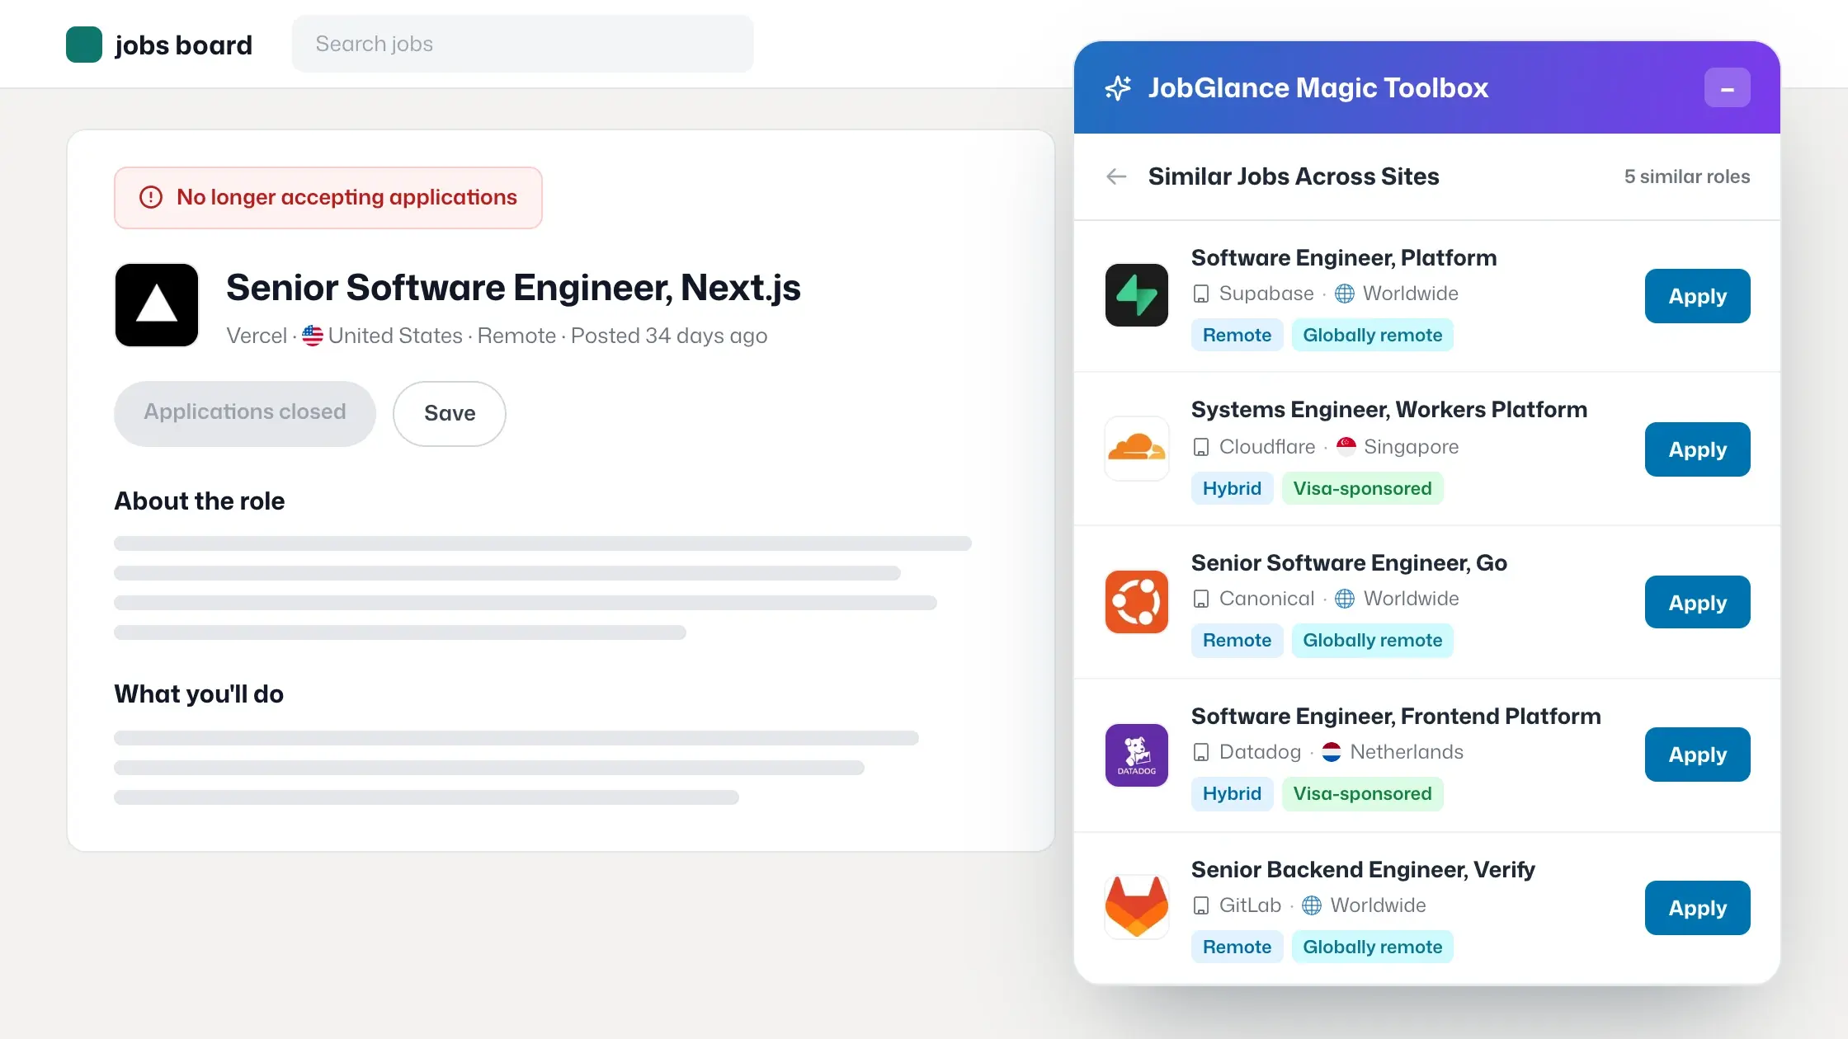Click the Applications closed button
Image resolution: width=1848 pixels, height=1039 pixels.
click(x=245, y=413)
